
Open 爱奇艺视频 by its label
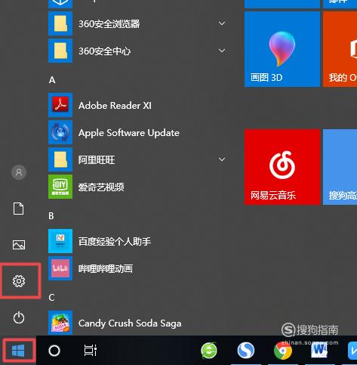[101, 187]
